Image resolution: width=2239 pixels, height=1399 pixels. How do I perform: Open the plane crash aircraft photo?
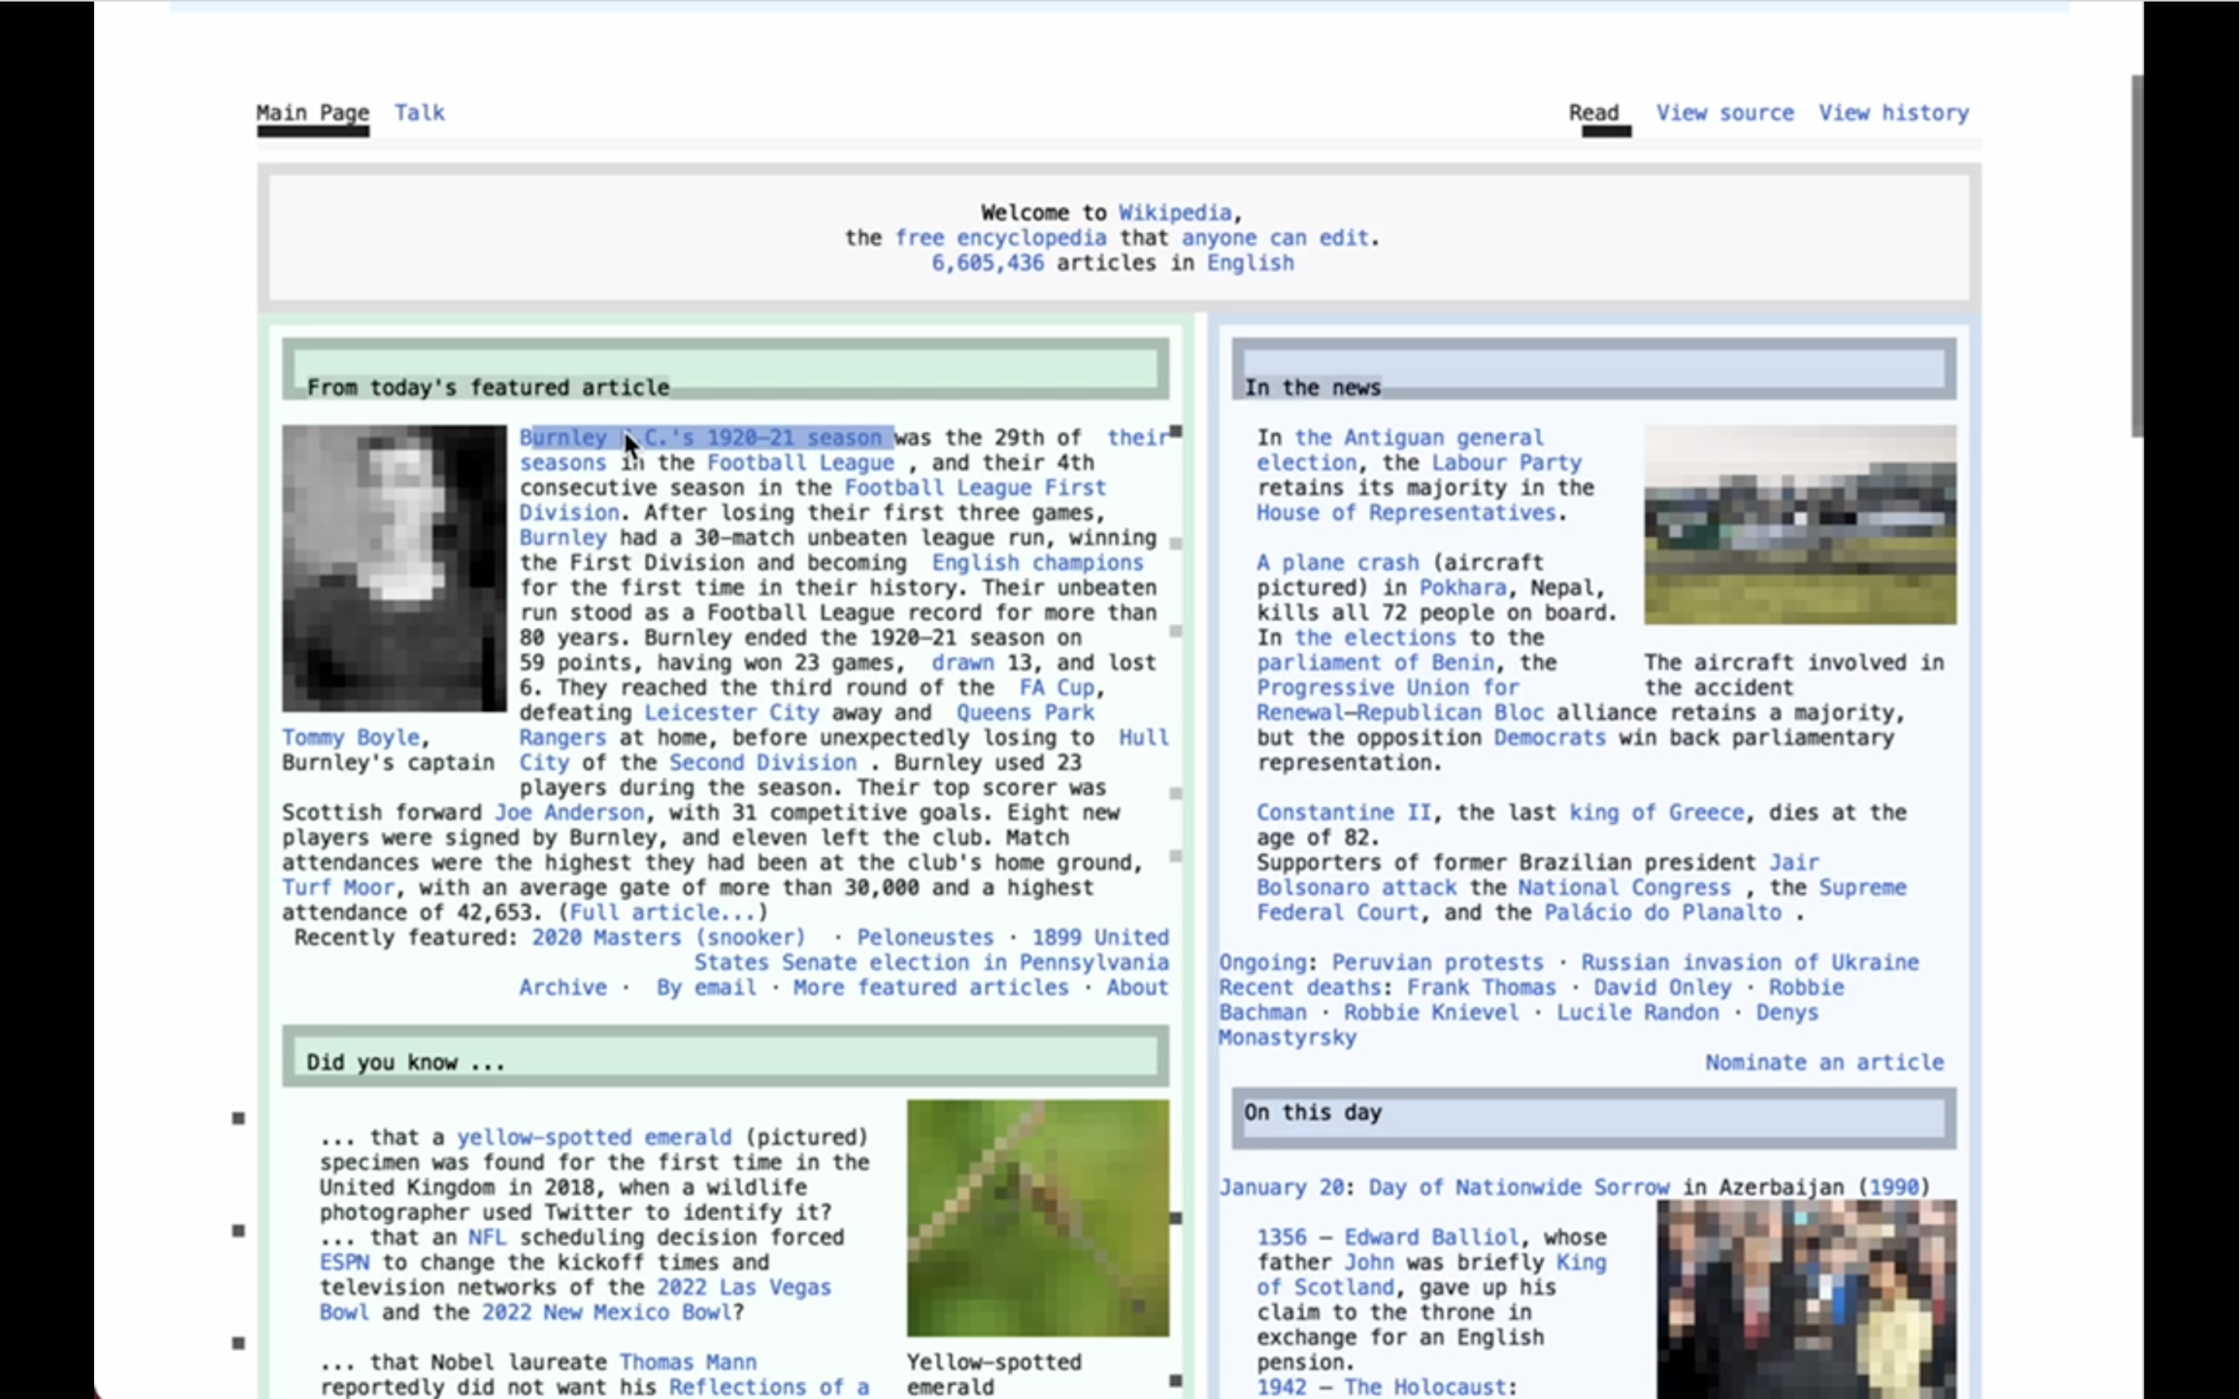(1800, 525)
